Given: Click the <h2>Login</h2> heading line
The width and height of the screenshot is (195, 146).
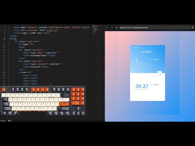Looking at the screenshot, I should tap(26, 44).
